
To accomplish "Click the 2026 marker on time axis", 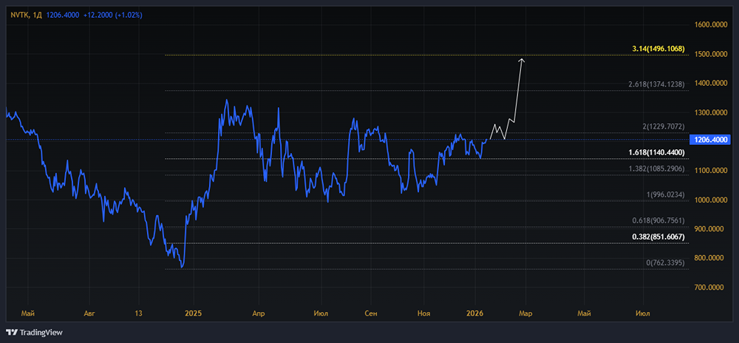I will tap(474, 313).
